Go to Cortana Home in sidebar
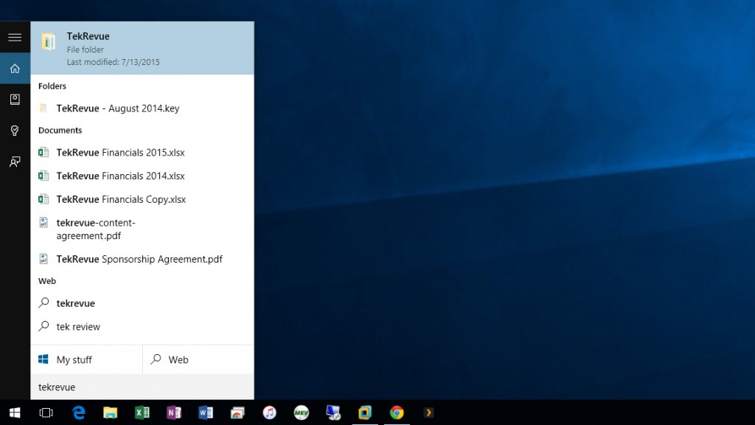 15,69
